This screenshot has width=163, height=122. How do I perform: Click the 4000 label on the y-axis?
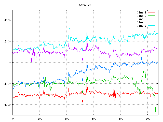pyautogui.click(x=7, y=20)
